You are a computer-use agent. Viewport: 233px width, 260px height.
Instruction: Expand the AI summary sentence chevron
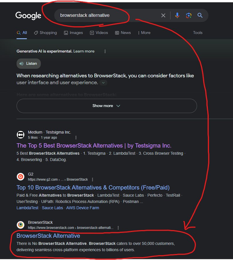click(x=103, y=82)
